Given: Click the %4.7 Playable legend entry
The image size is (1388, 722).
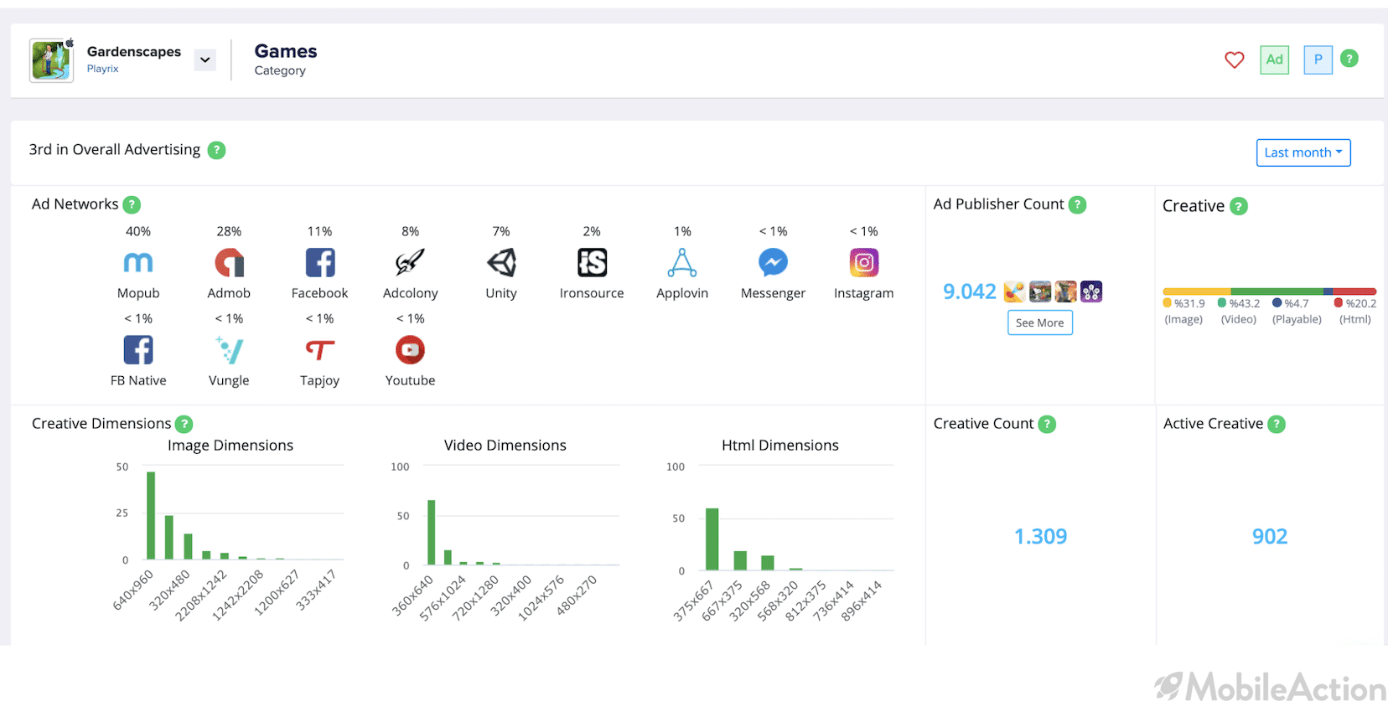Looking at the screenshot, I should click(x=1297, y=311).
